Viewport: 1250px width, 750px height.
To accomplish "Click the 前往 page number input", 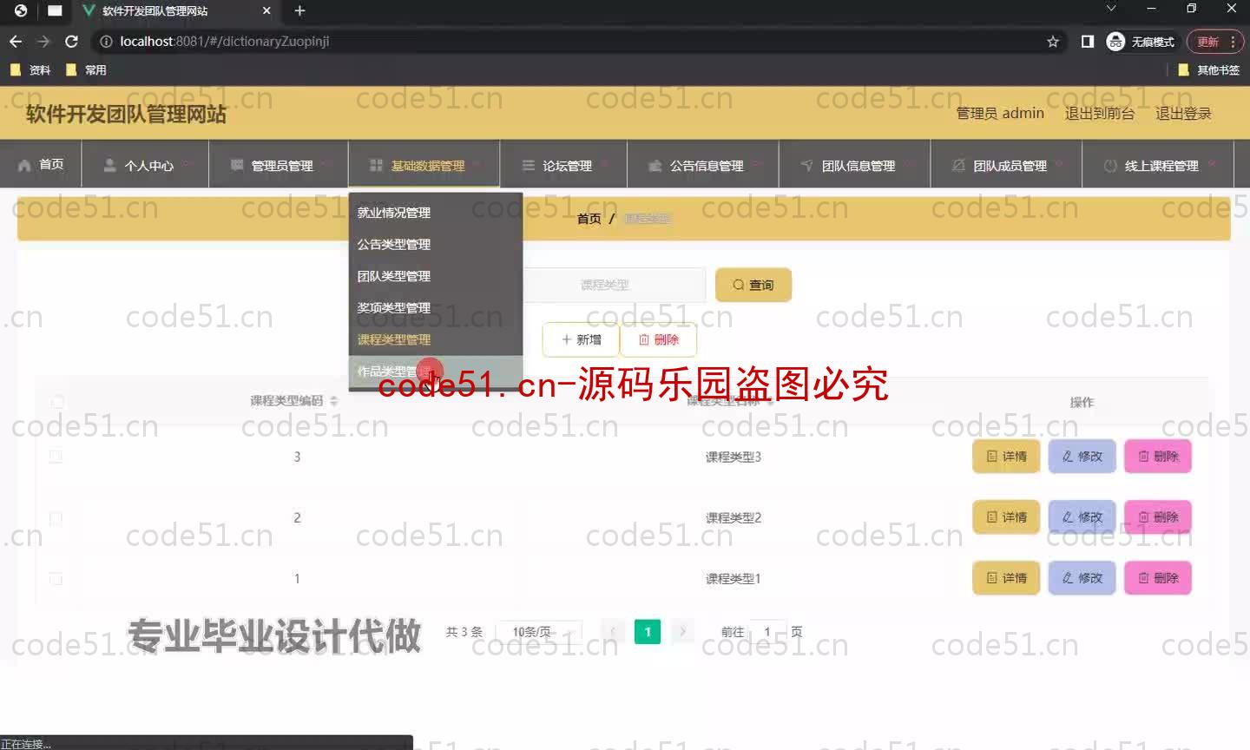I will coord(767,632).
